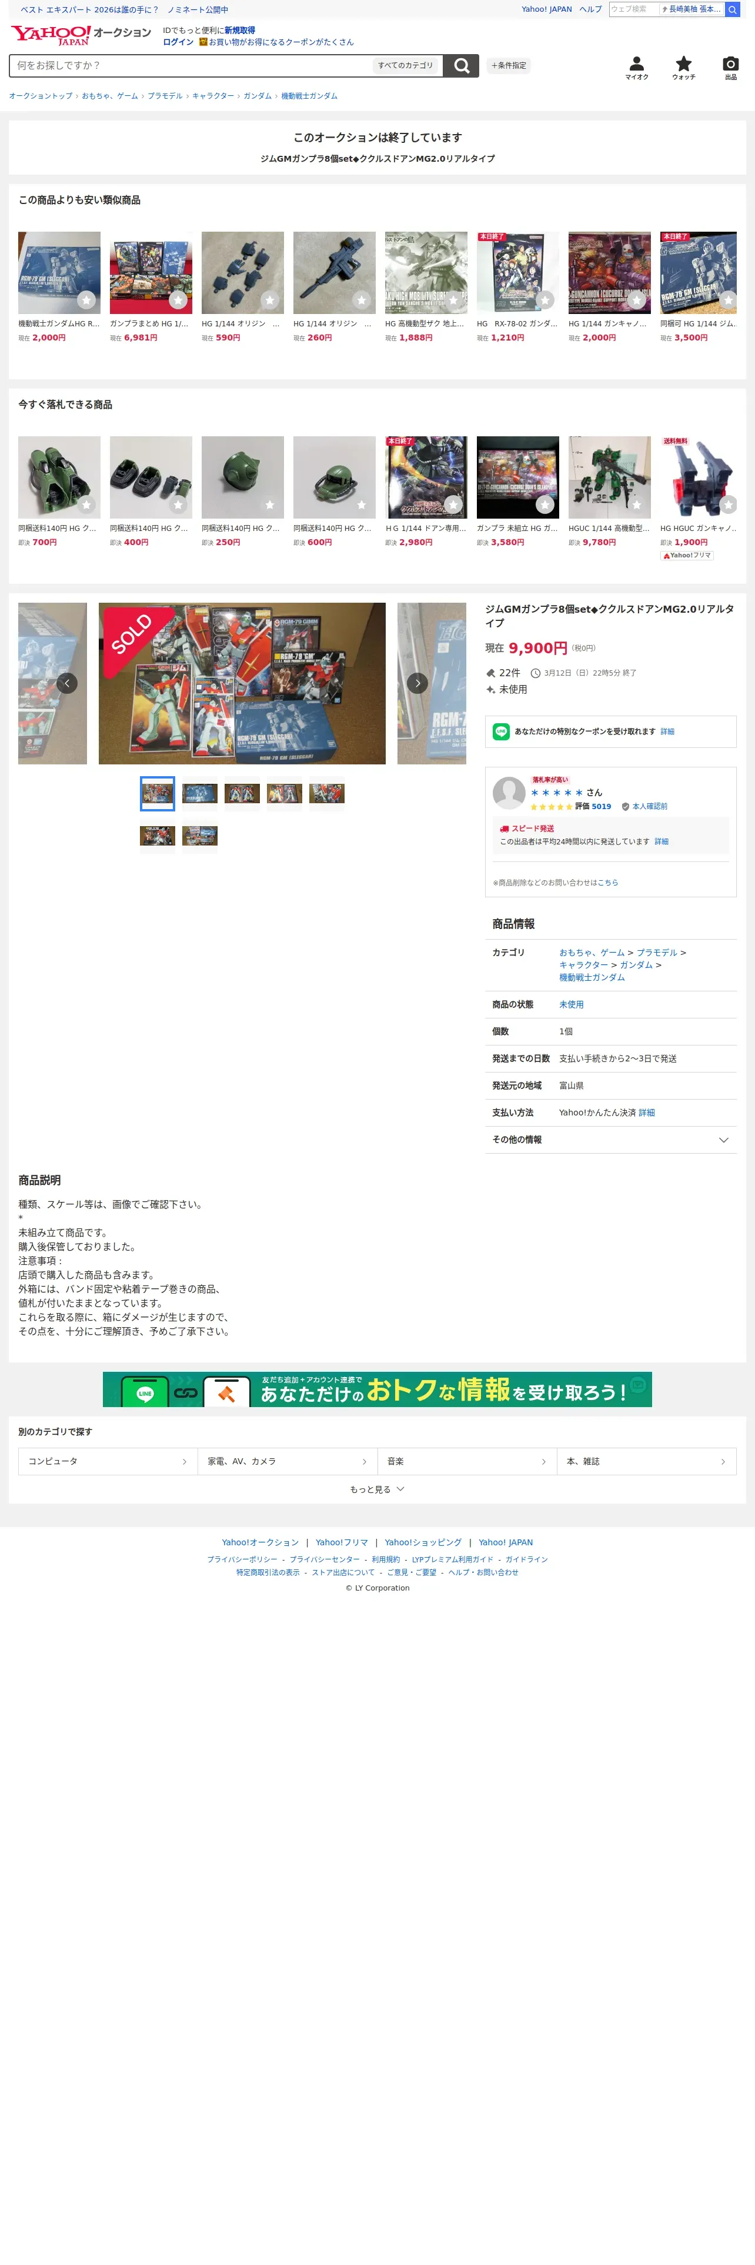Screen dimensions: 755x2265
Task: Toggle watch star on 即決 700円 item
Action: point(86,505)
